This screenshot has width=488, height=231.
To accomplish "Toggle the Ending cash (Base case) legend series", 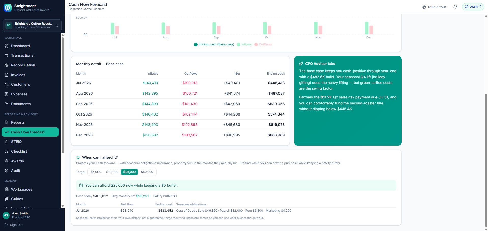I will tap(214, 44).
